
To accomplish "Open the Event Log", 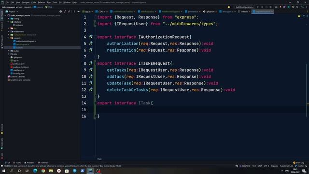I will pos(298,163).
